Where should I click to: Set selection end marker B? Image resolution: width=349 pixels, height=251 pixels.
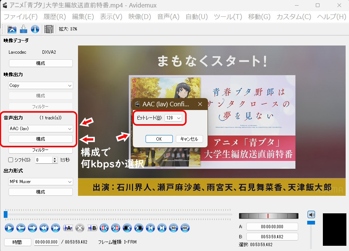[x=92, y=228]
